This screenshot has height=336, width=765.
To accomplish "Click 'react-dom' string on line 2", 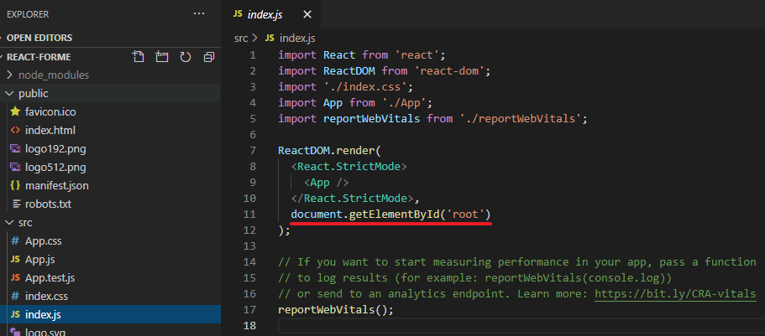I will [449, 71].
